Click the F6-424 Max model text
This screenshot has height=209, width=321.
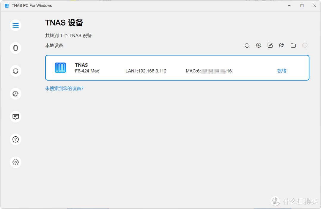(x=87, y=71)
